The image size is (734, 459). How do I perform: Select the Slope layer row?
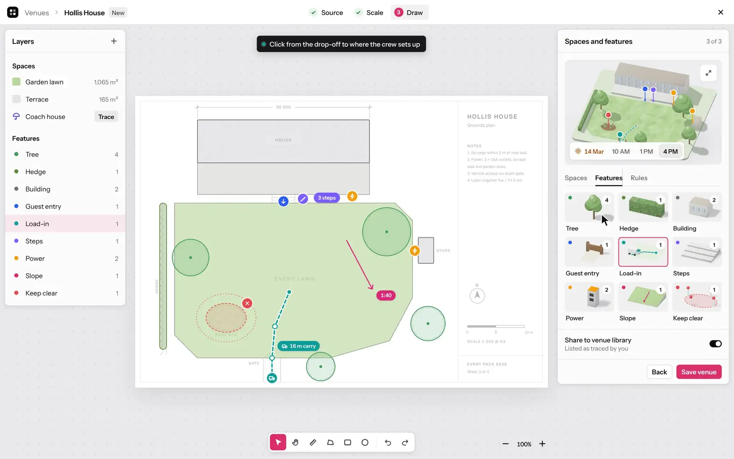[65, 276]
